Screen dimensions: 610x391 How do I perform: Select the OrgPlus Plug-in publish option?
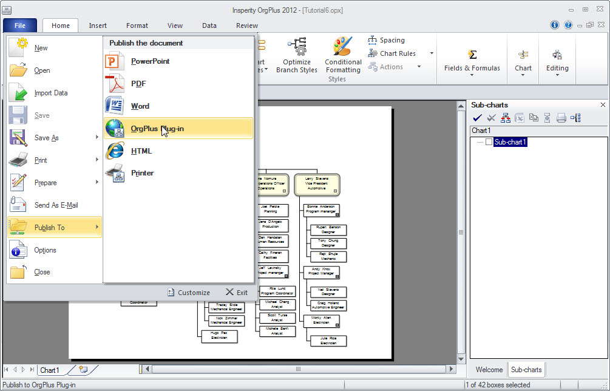pyautogui.click(x=178, y=128)
